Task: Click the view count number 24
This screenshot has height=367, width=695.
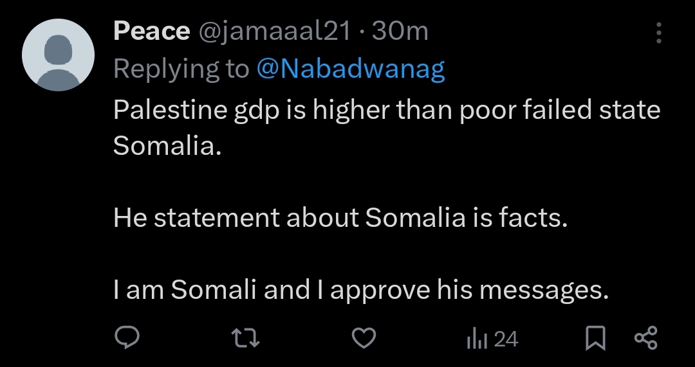Action: pyautogui.click(x=506, y=339)
